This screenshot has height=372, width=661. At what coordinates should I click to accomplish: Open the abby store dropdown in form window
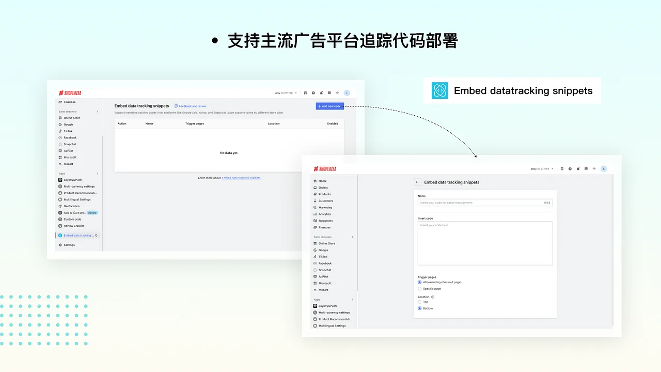[x=542, y=169]
